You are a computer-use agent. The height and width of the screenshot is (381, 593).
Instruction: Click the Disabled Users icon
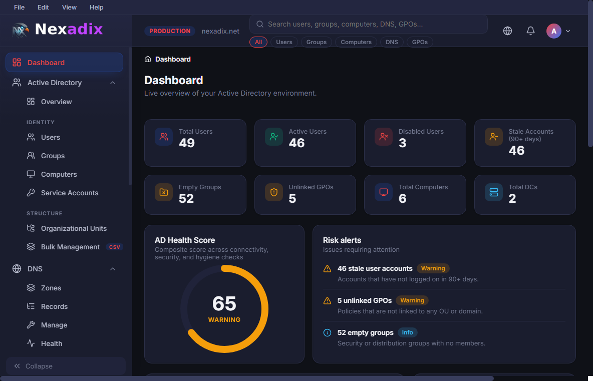[x=384, y=137]
